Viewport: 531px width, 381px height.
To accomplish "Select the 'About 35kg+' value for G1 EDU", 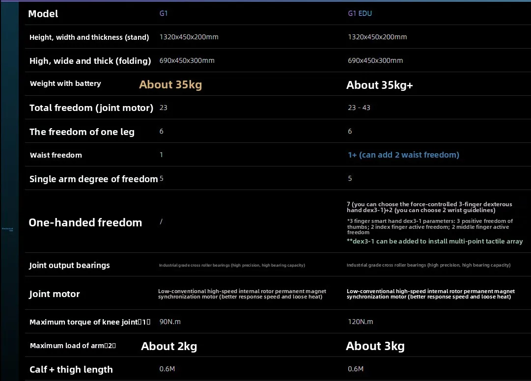I will (x=380, y=85).
